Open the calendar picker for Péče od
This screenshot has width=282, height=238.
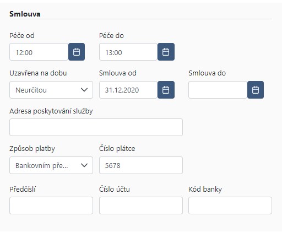pyautogui.click(x=77, y=52)
